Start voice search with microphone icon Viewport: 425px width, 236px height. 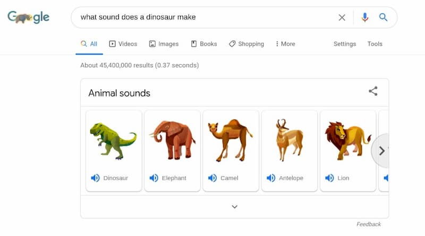365,18
